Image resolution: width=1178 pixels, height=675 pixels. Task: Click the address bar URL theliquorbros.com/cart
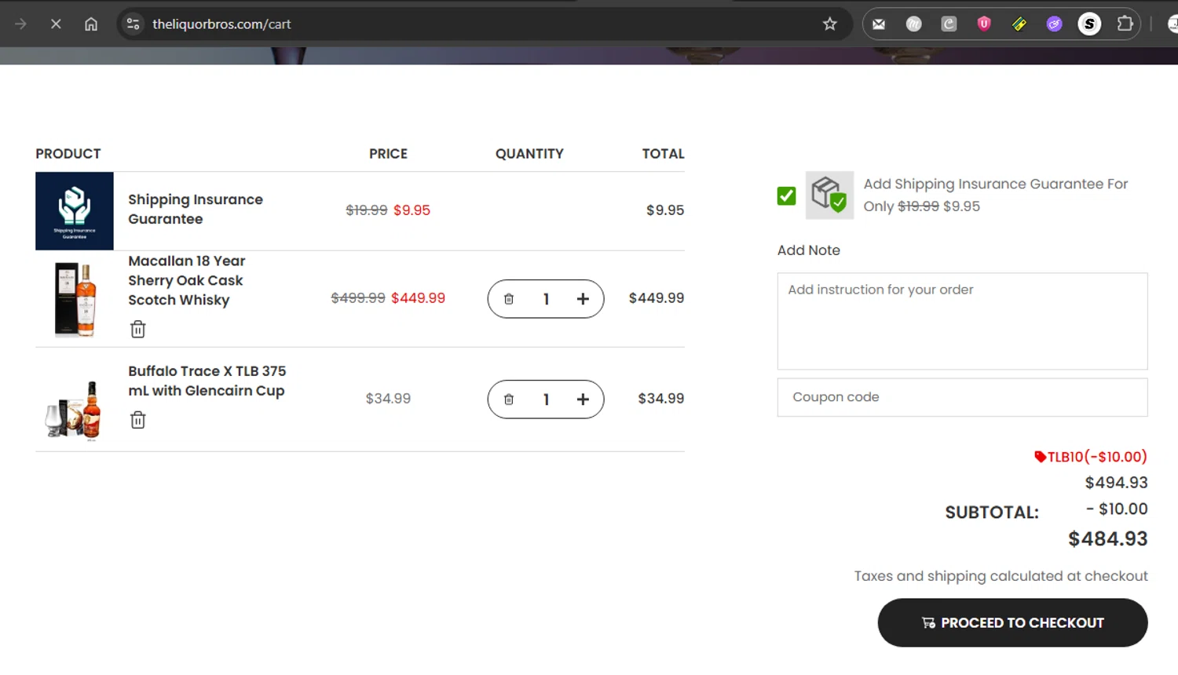pos(221,24)
